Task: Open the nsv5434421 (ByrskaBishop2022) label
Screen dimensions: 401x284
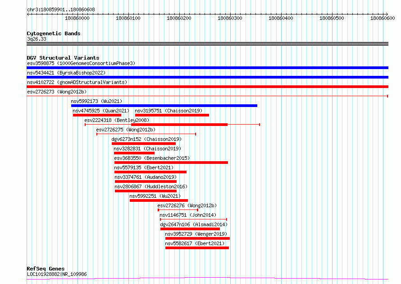Action: 66,73
